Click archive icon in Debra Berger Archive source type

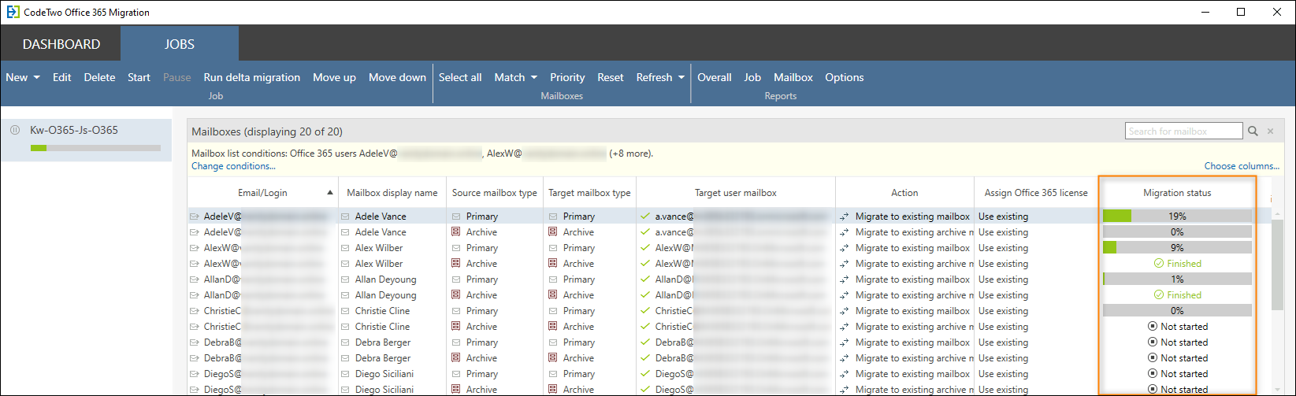point(456,358)
